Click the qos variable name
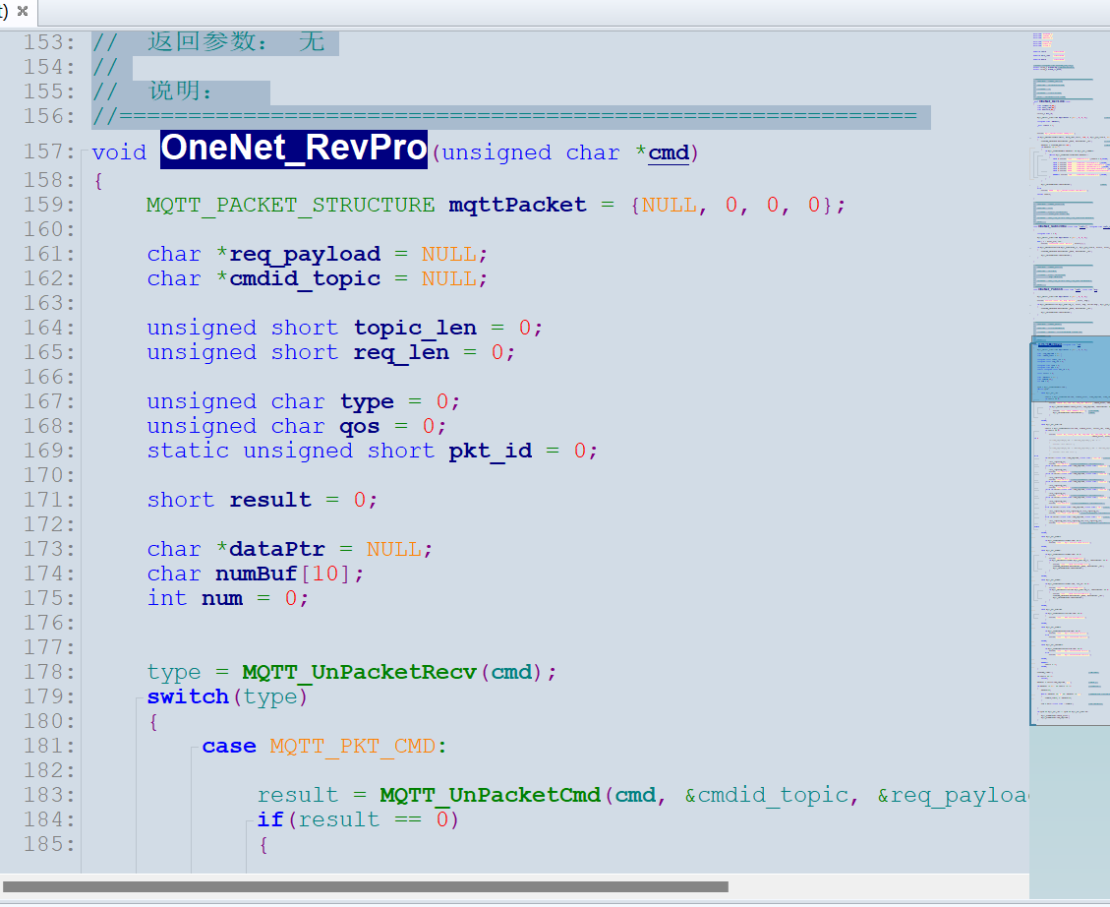This screenshot has height=907, width=1110. point(360,426)
